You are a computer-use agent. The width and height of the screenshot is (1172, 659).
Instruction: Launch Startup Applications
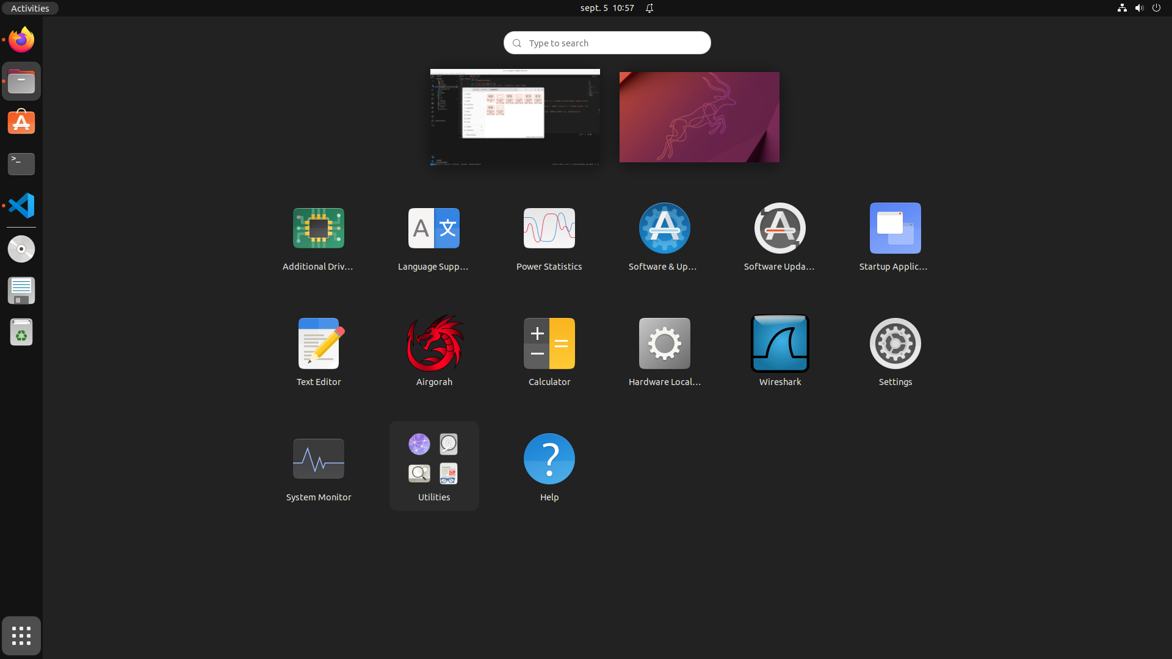(895, 238)
